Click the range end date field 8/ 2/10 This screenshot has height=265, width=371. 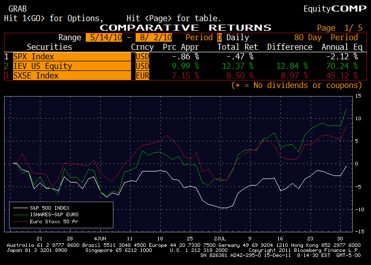coord(154,38)
